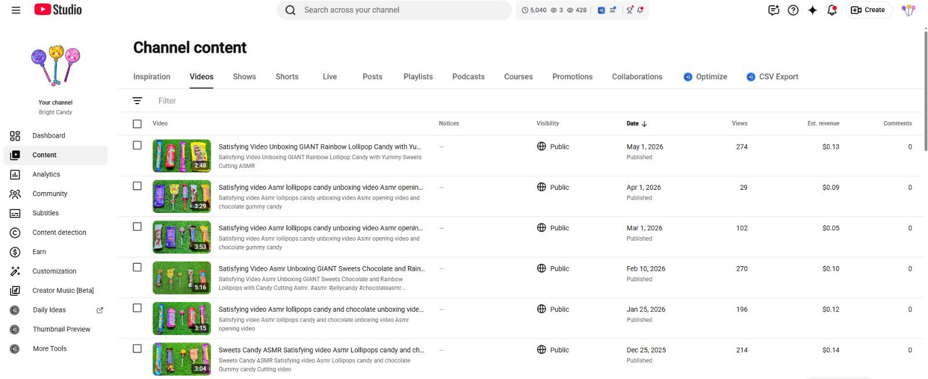This screenshot has height=379, width=928.
Task: Click the trophy icon in extension bar
Action: pyautogui.click(x=630, y=10)
